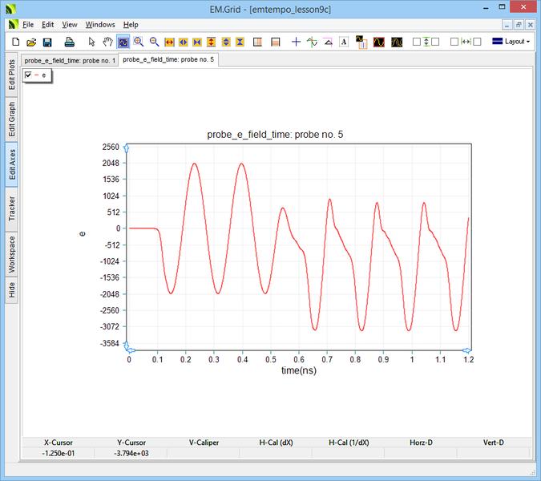The width and height of the screenshot is (541, 481).
Task: Select the crosshair cursor tool
Action: point(296,42)
